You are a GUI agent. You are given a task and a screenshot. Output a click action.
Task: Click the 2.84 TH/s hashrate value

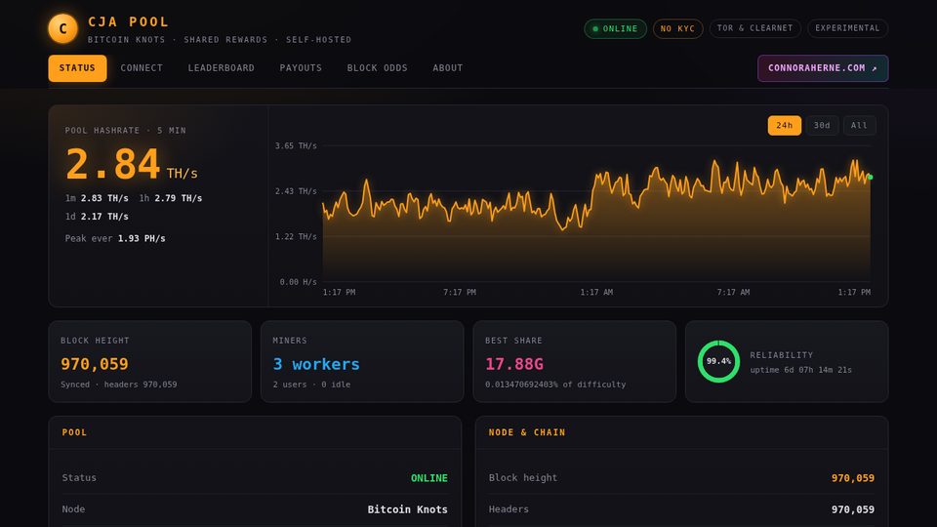(131, 164)
